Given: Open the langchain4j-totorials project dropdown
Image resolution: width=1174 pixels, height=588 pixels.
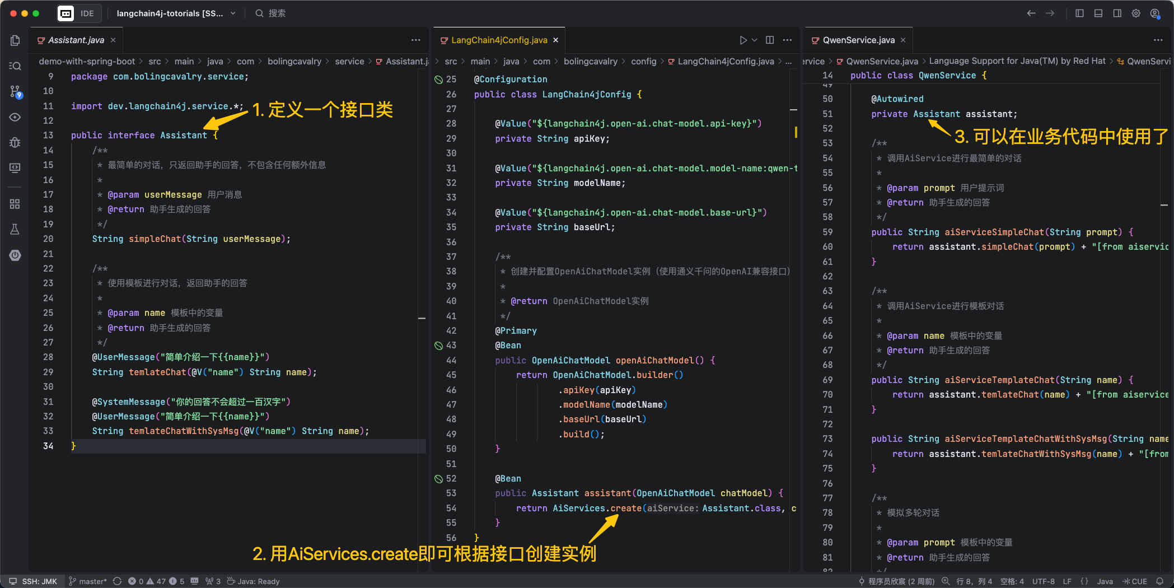Looking at the screenshot, I should [176, 13].
